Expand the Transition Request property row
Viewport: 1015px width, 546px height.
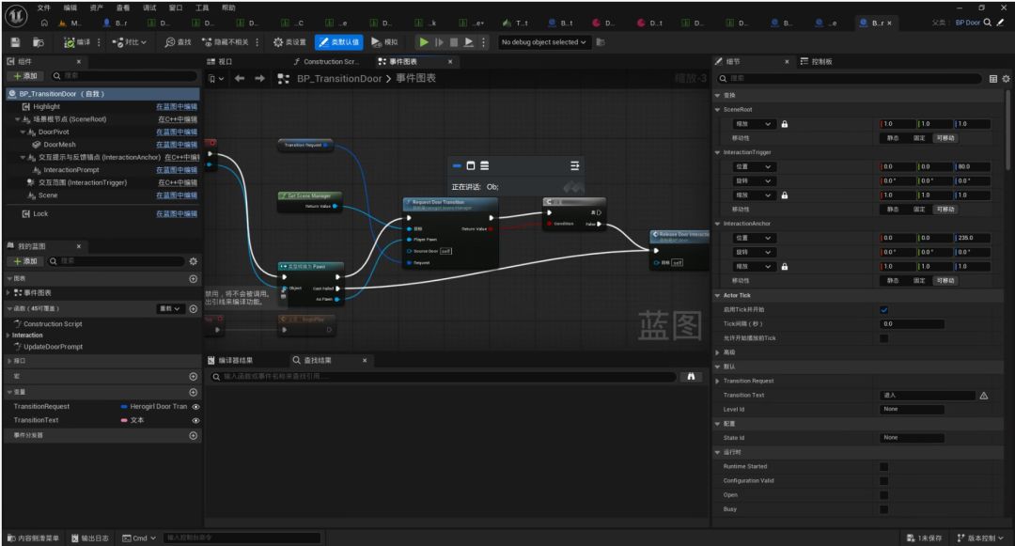(x=717, y=381)
